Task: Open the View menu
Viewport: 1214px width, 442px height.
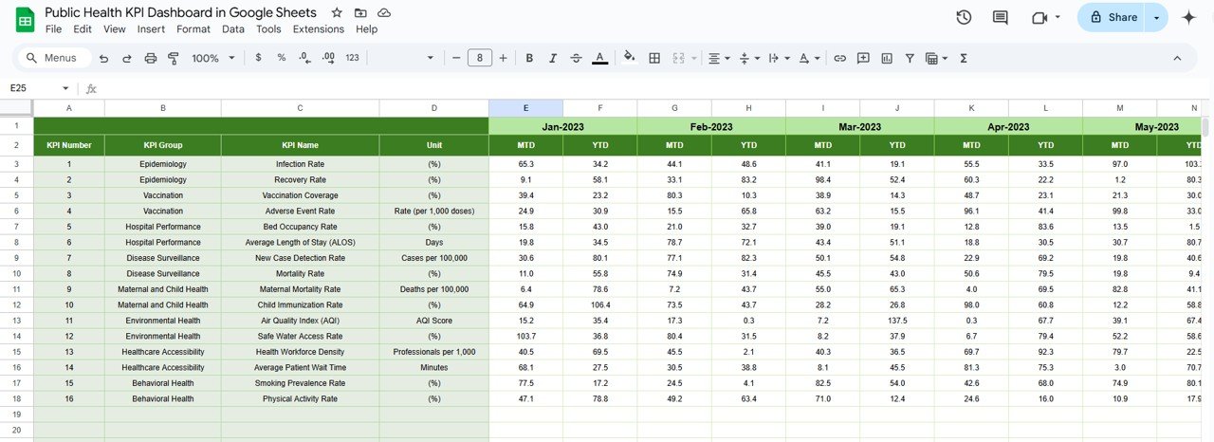Action: 115,29
